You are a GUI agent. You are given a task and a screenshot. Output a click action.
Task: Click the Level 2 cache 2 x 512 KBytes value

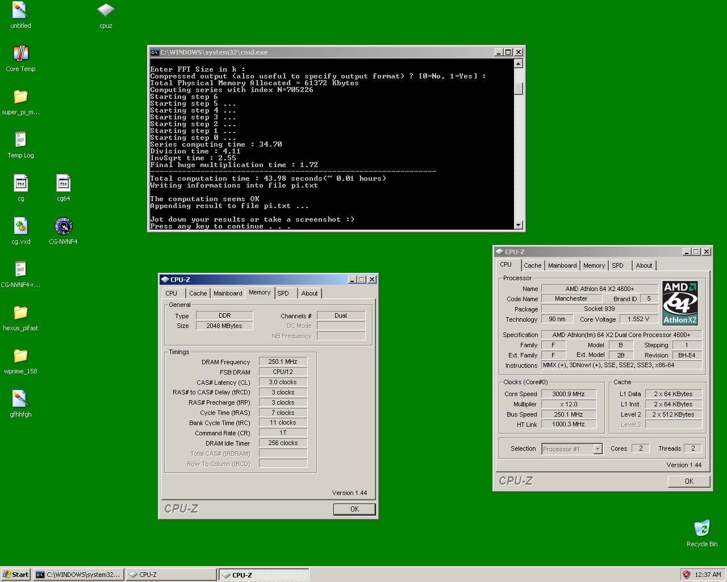673,414
